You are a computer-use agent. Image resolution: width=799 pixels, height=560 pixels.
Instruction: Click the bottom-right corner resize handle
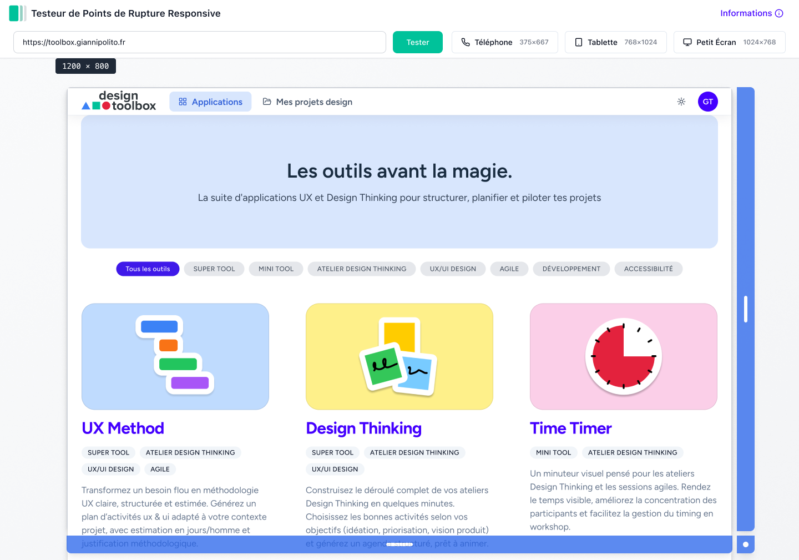pos(745,544)
